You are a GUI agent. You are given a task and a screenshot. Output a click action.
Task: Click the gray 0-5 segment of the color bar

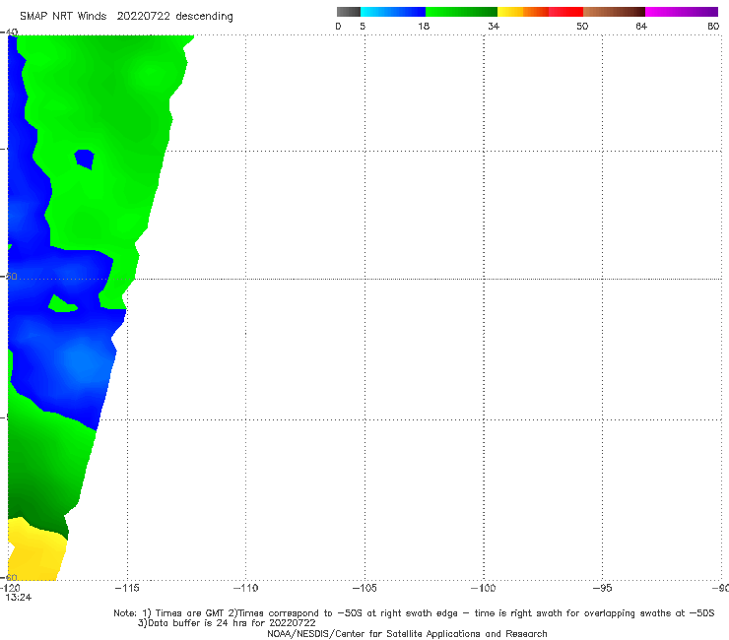(348, 12)
